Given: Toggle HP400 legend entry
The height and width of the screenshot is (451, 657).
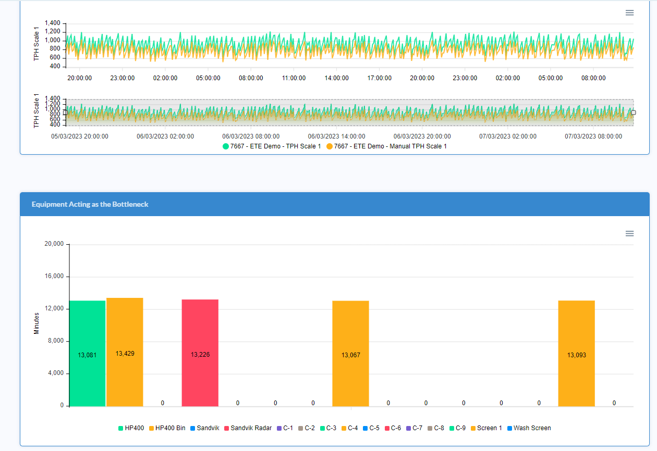Looking at the screenshot, I should [x=131, y=428].
